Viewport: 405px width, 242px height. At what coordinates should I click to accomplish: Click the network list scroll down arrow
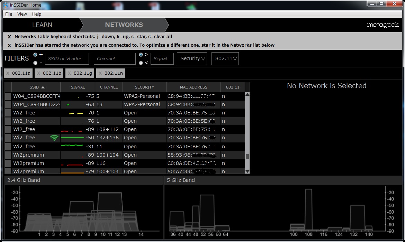[247, 171]
